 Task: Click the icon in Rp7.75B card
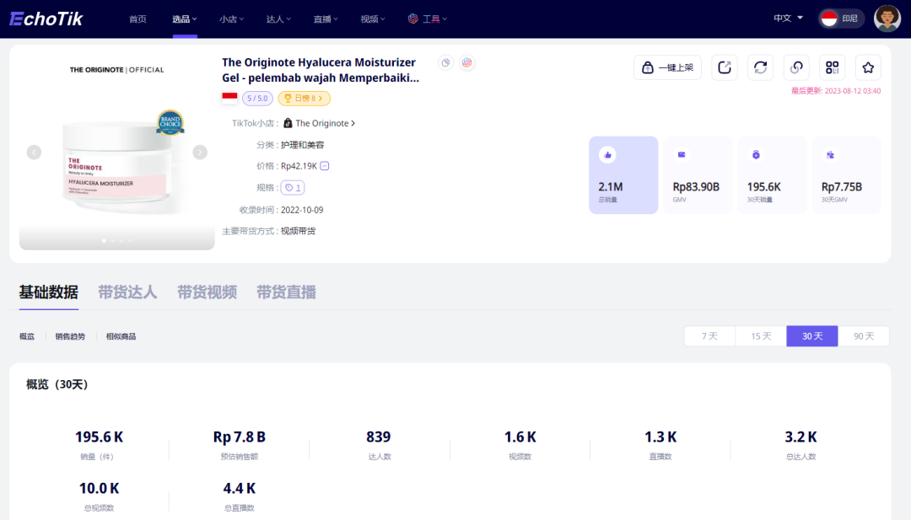point(830,155)
